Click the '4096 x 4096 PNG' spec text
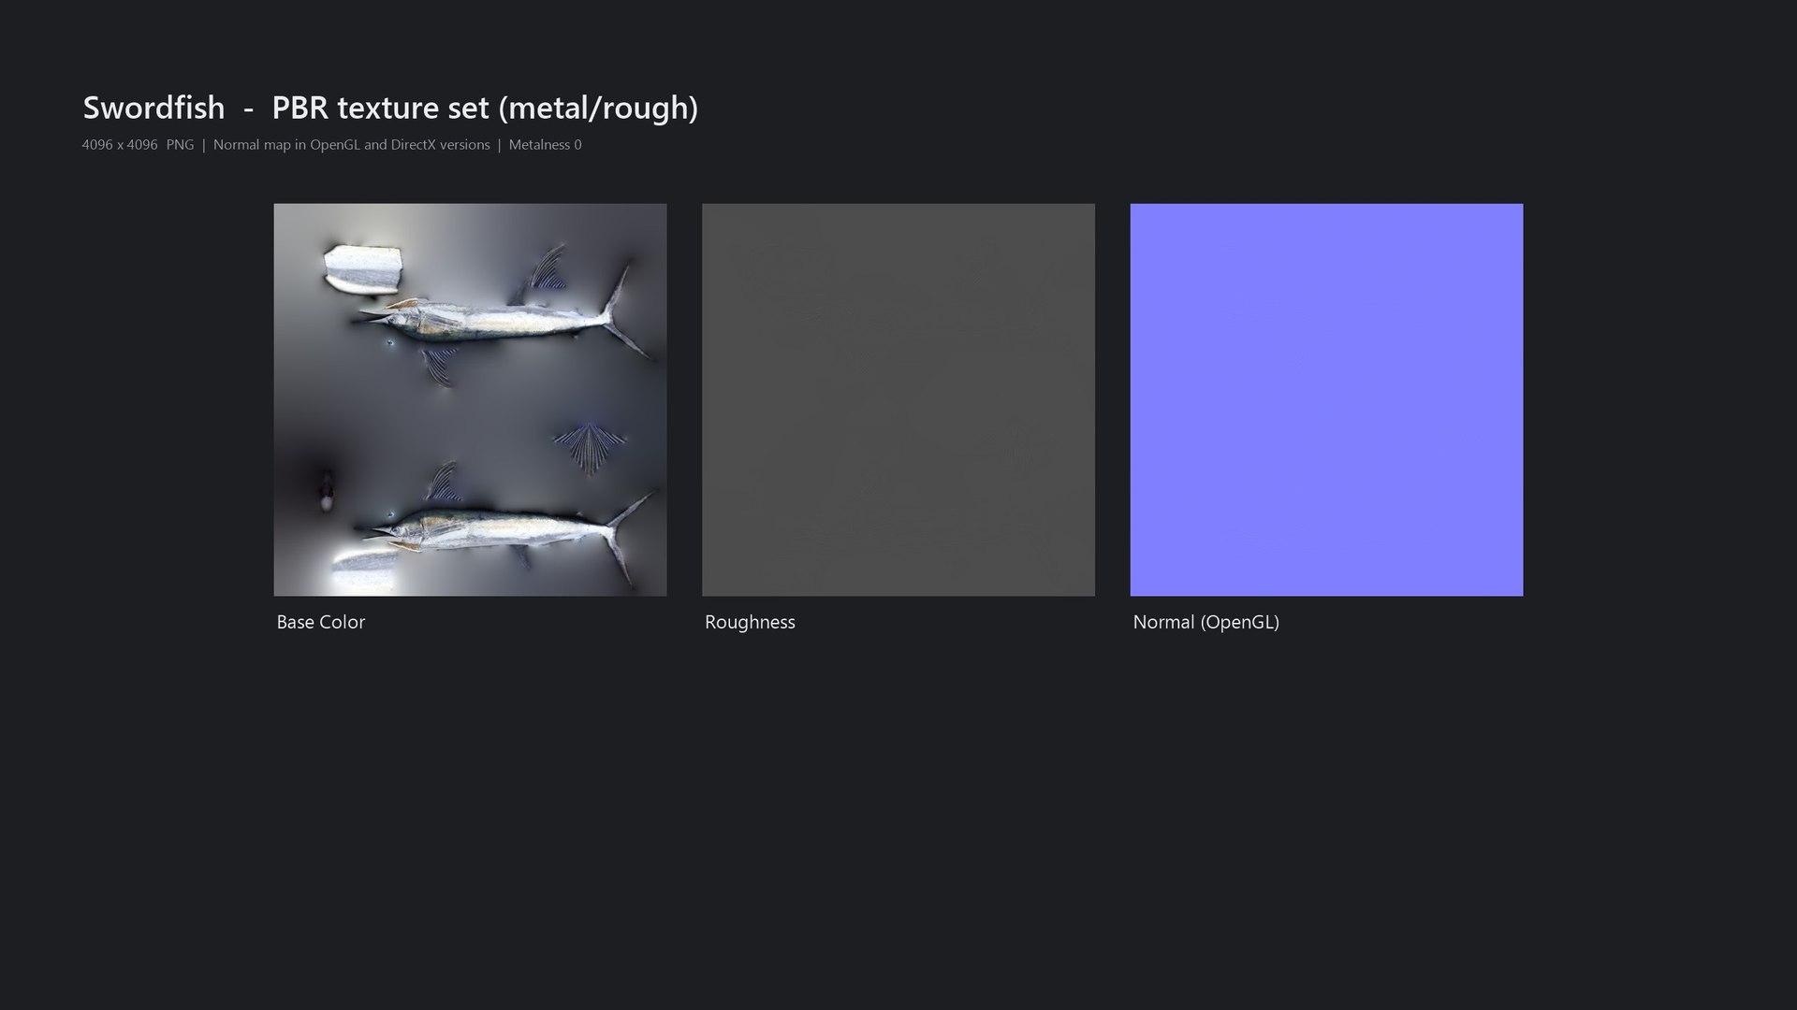This screenshot has height=1010, width=1797. [x=138, y=145]
